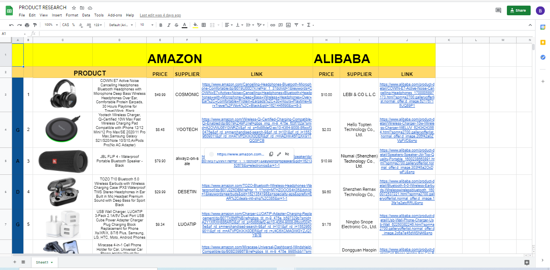Click the Add Sheet plus button
Image resolution: width=550 pixels, height=270 pixels.
click(x=15, y=262)
